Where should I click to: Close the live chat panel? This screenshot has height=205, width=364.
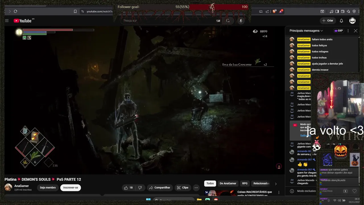(x=355, y=31)
